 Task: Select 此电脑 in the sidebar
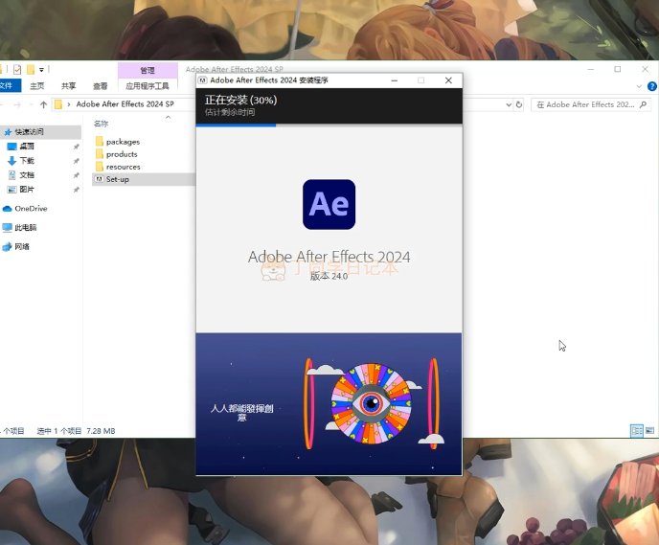[25, 228]
